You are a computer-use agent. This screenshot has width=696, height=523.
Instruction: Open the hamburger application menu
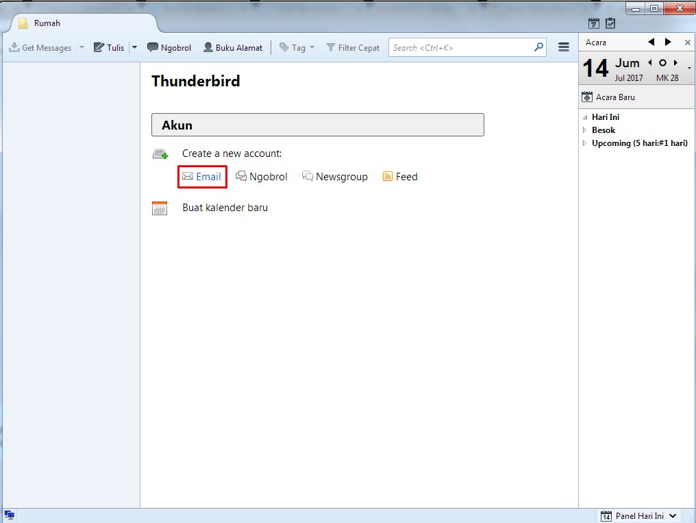point(564,47)
